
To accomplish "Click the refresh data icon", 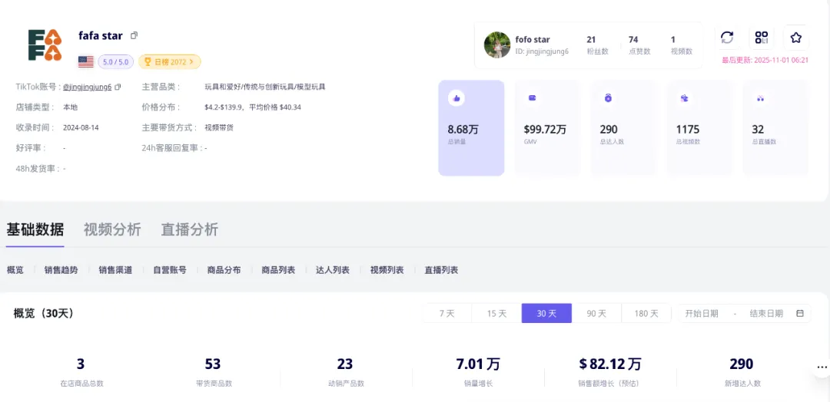I will coord(727,38).
